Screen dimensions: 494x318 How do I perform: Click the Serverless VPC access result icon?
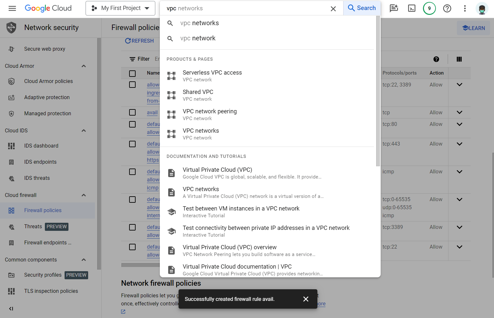[x=171, y=76]
